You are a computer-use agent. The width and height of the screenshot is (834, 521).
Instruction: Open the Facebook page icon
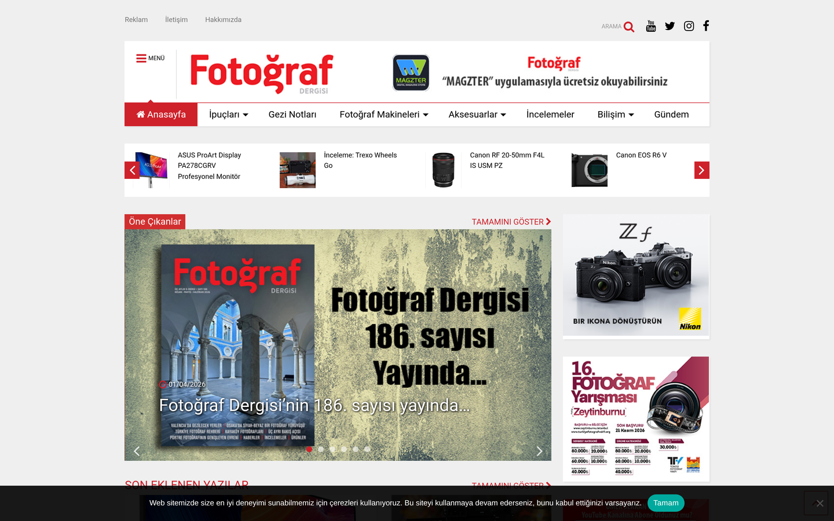point(706,25)
